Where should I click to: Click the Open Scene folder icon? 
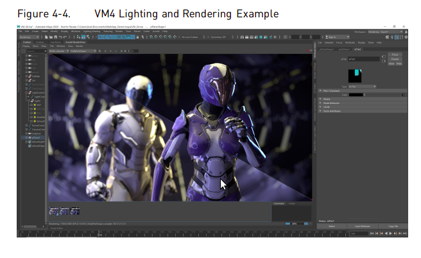pos(51,37)
